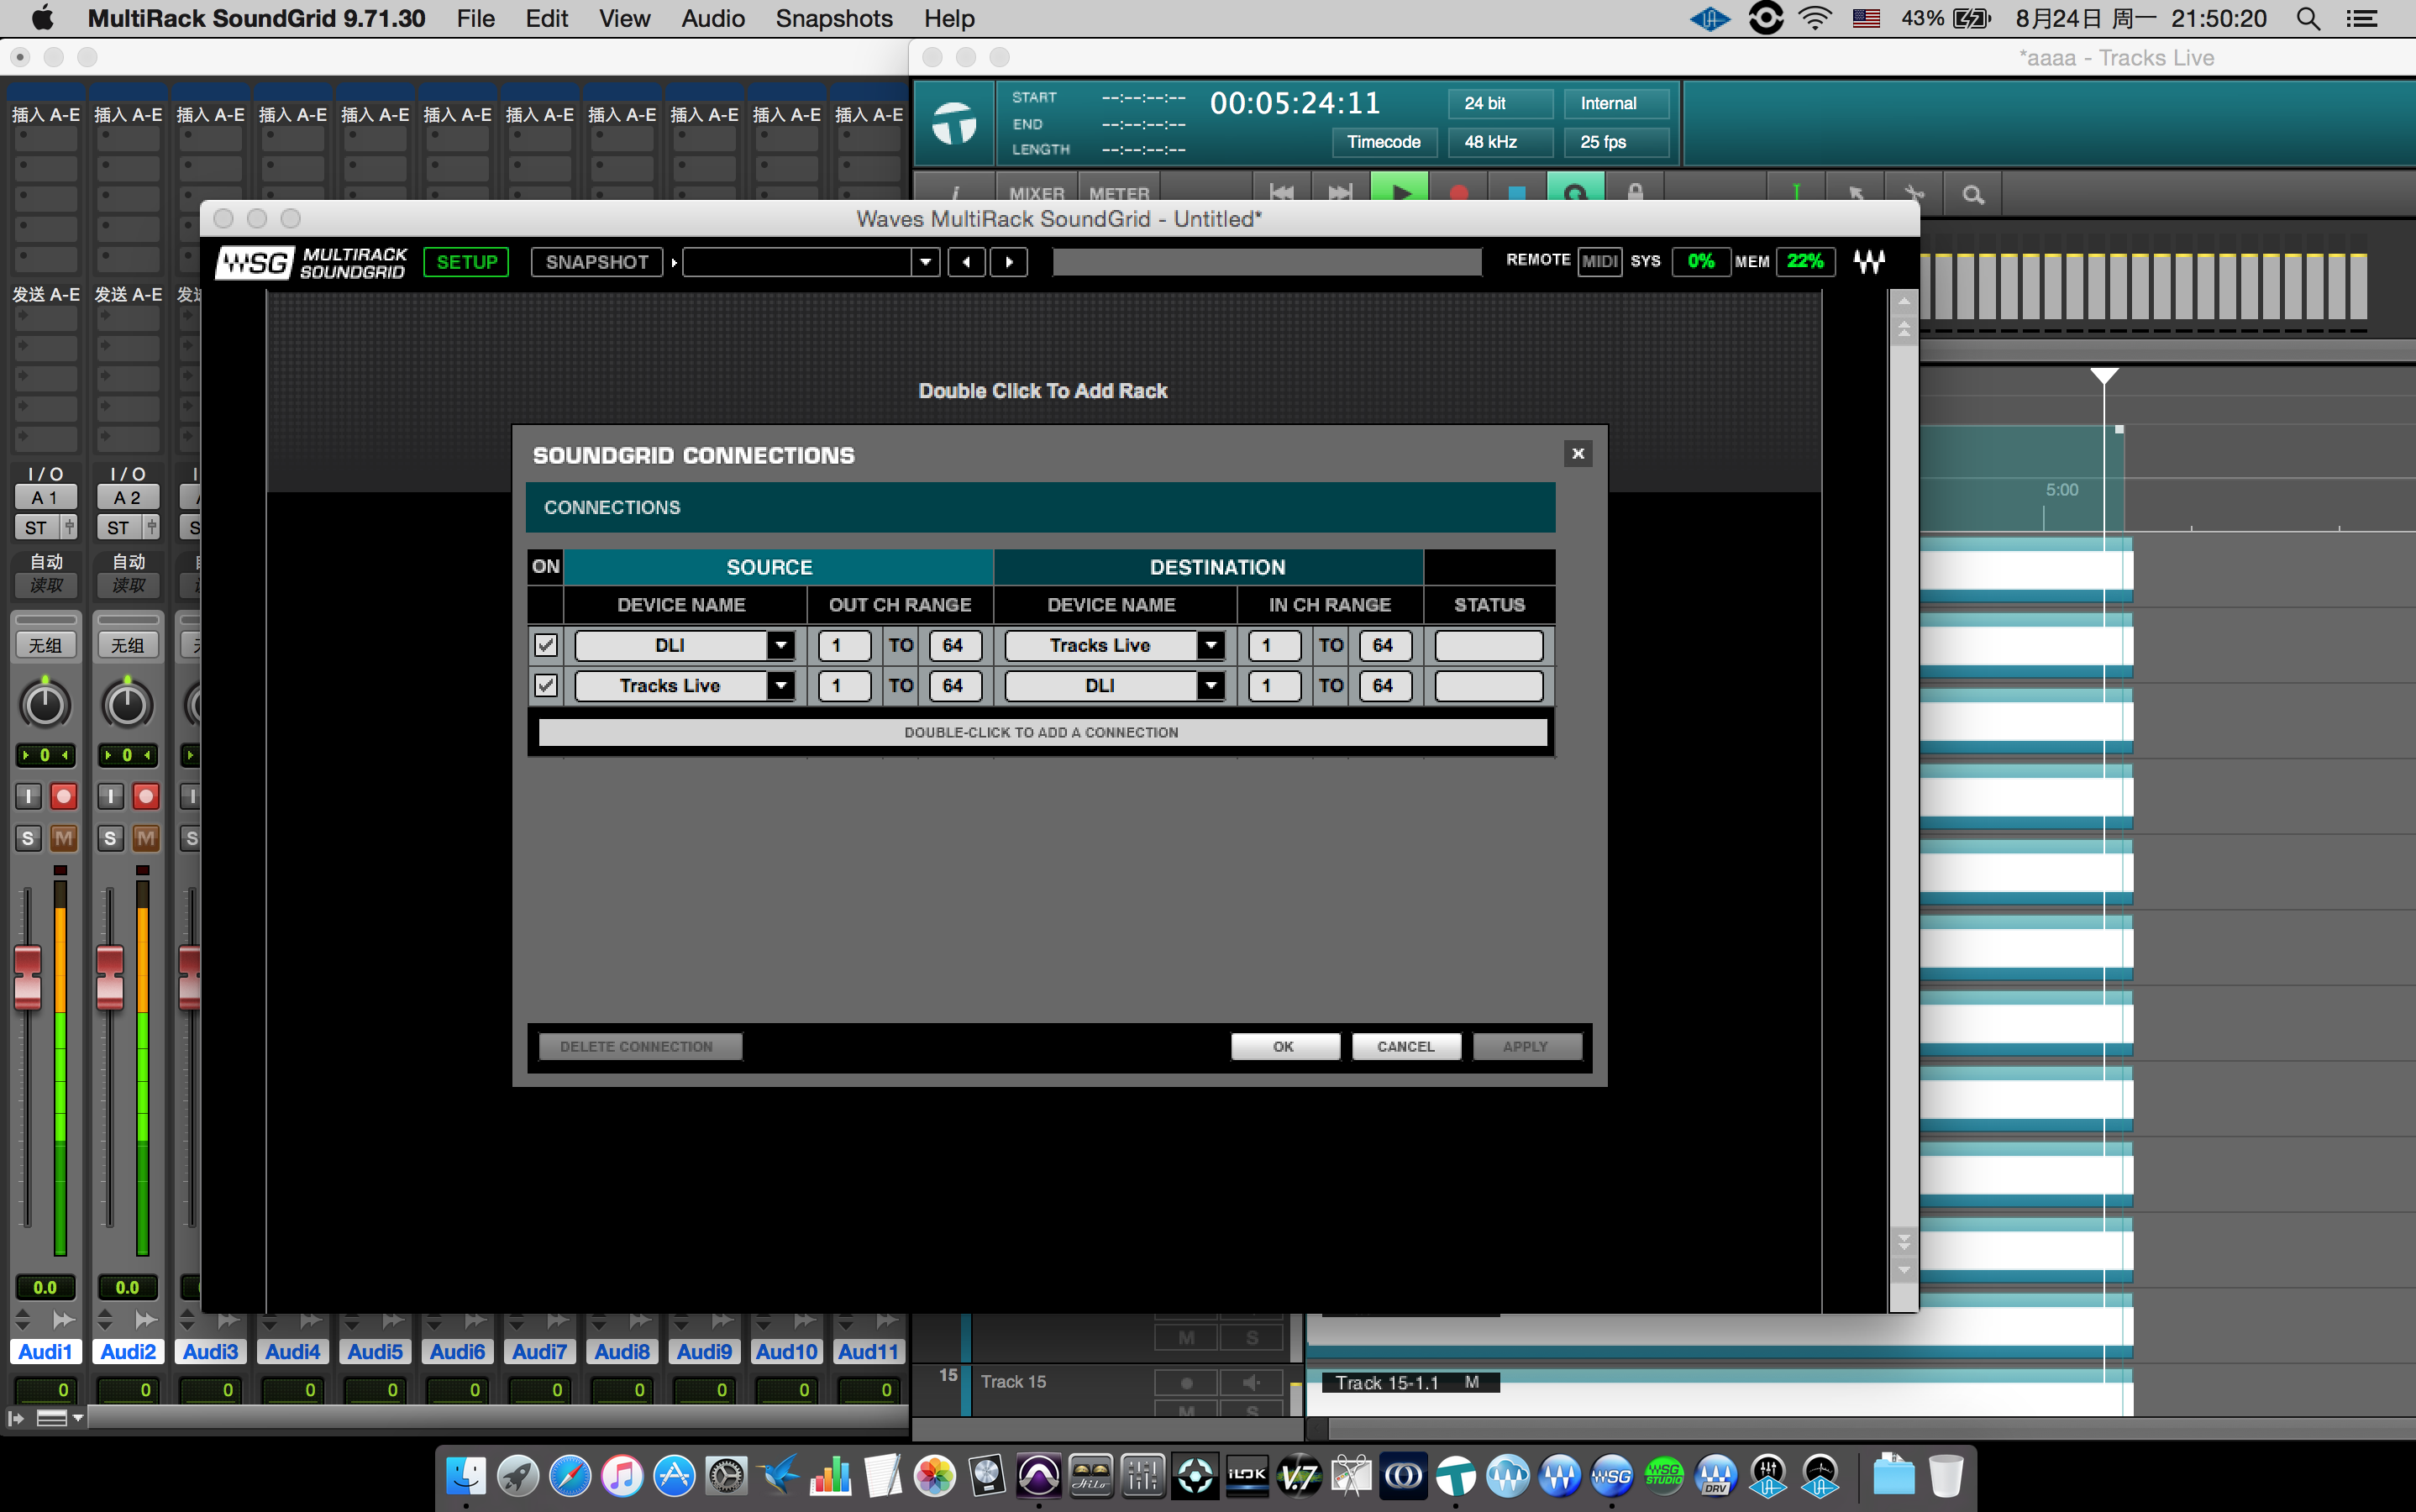
Task: Click the APPLY button in SoundGrid Connections
Action: 1526,1045
